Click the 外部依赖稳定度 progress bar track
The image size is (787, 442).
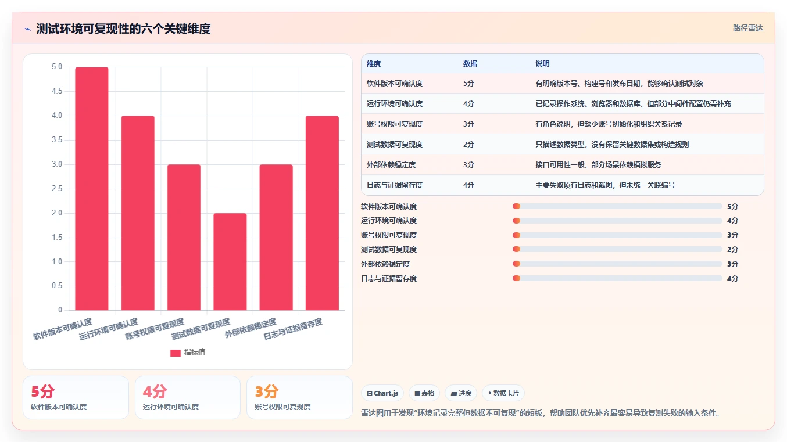click(617, 264)
